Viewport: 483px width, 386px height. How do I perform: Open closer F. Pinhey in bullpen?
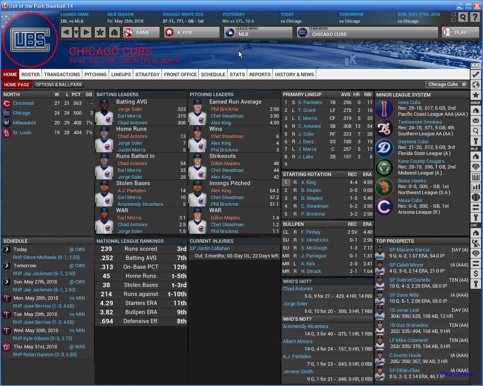click(311, 232)
